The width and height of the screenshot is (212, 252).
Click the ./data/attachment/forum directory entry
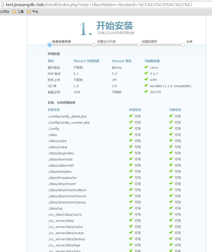[67, 196]
